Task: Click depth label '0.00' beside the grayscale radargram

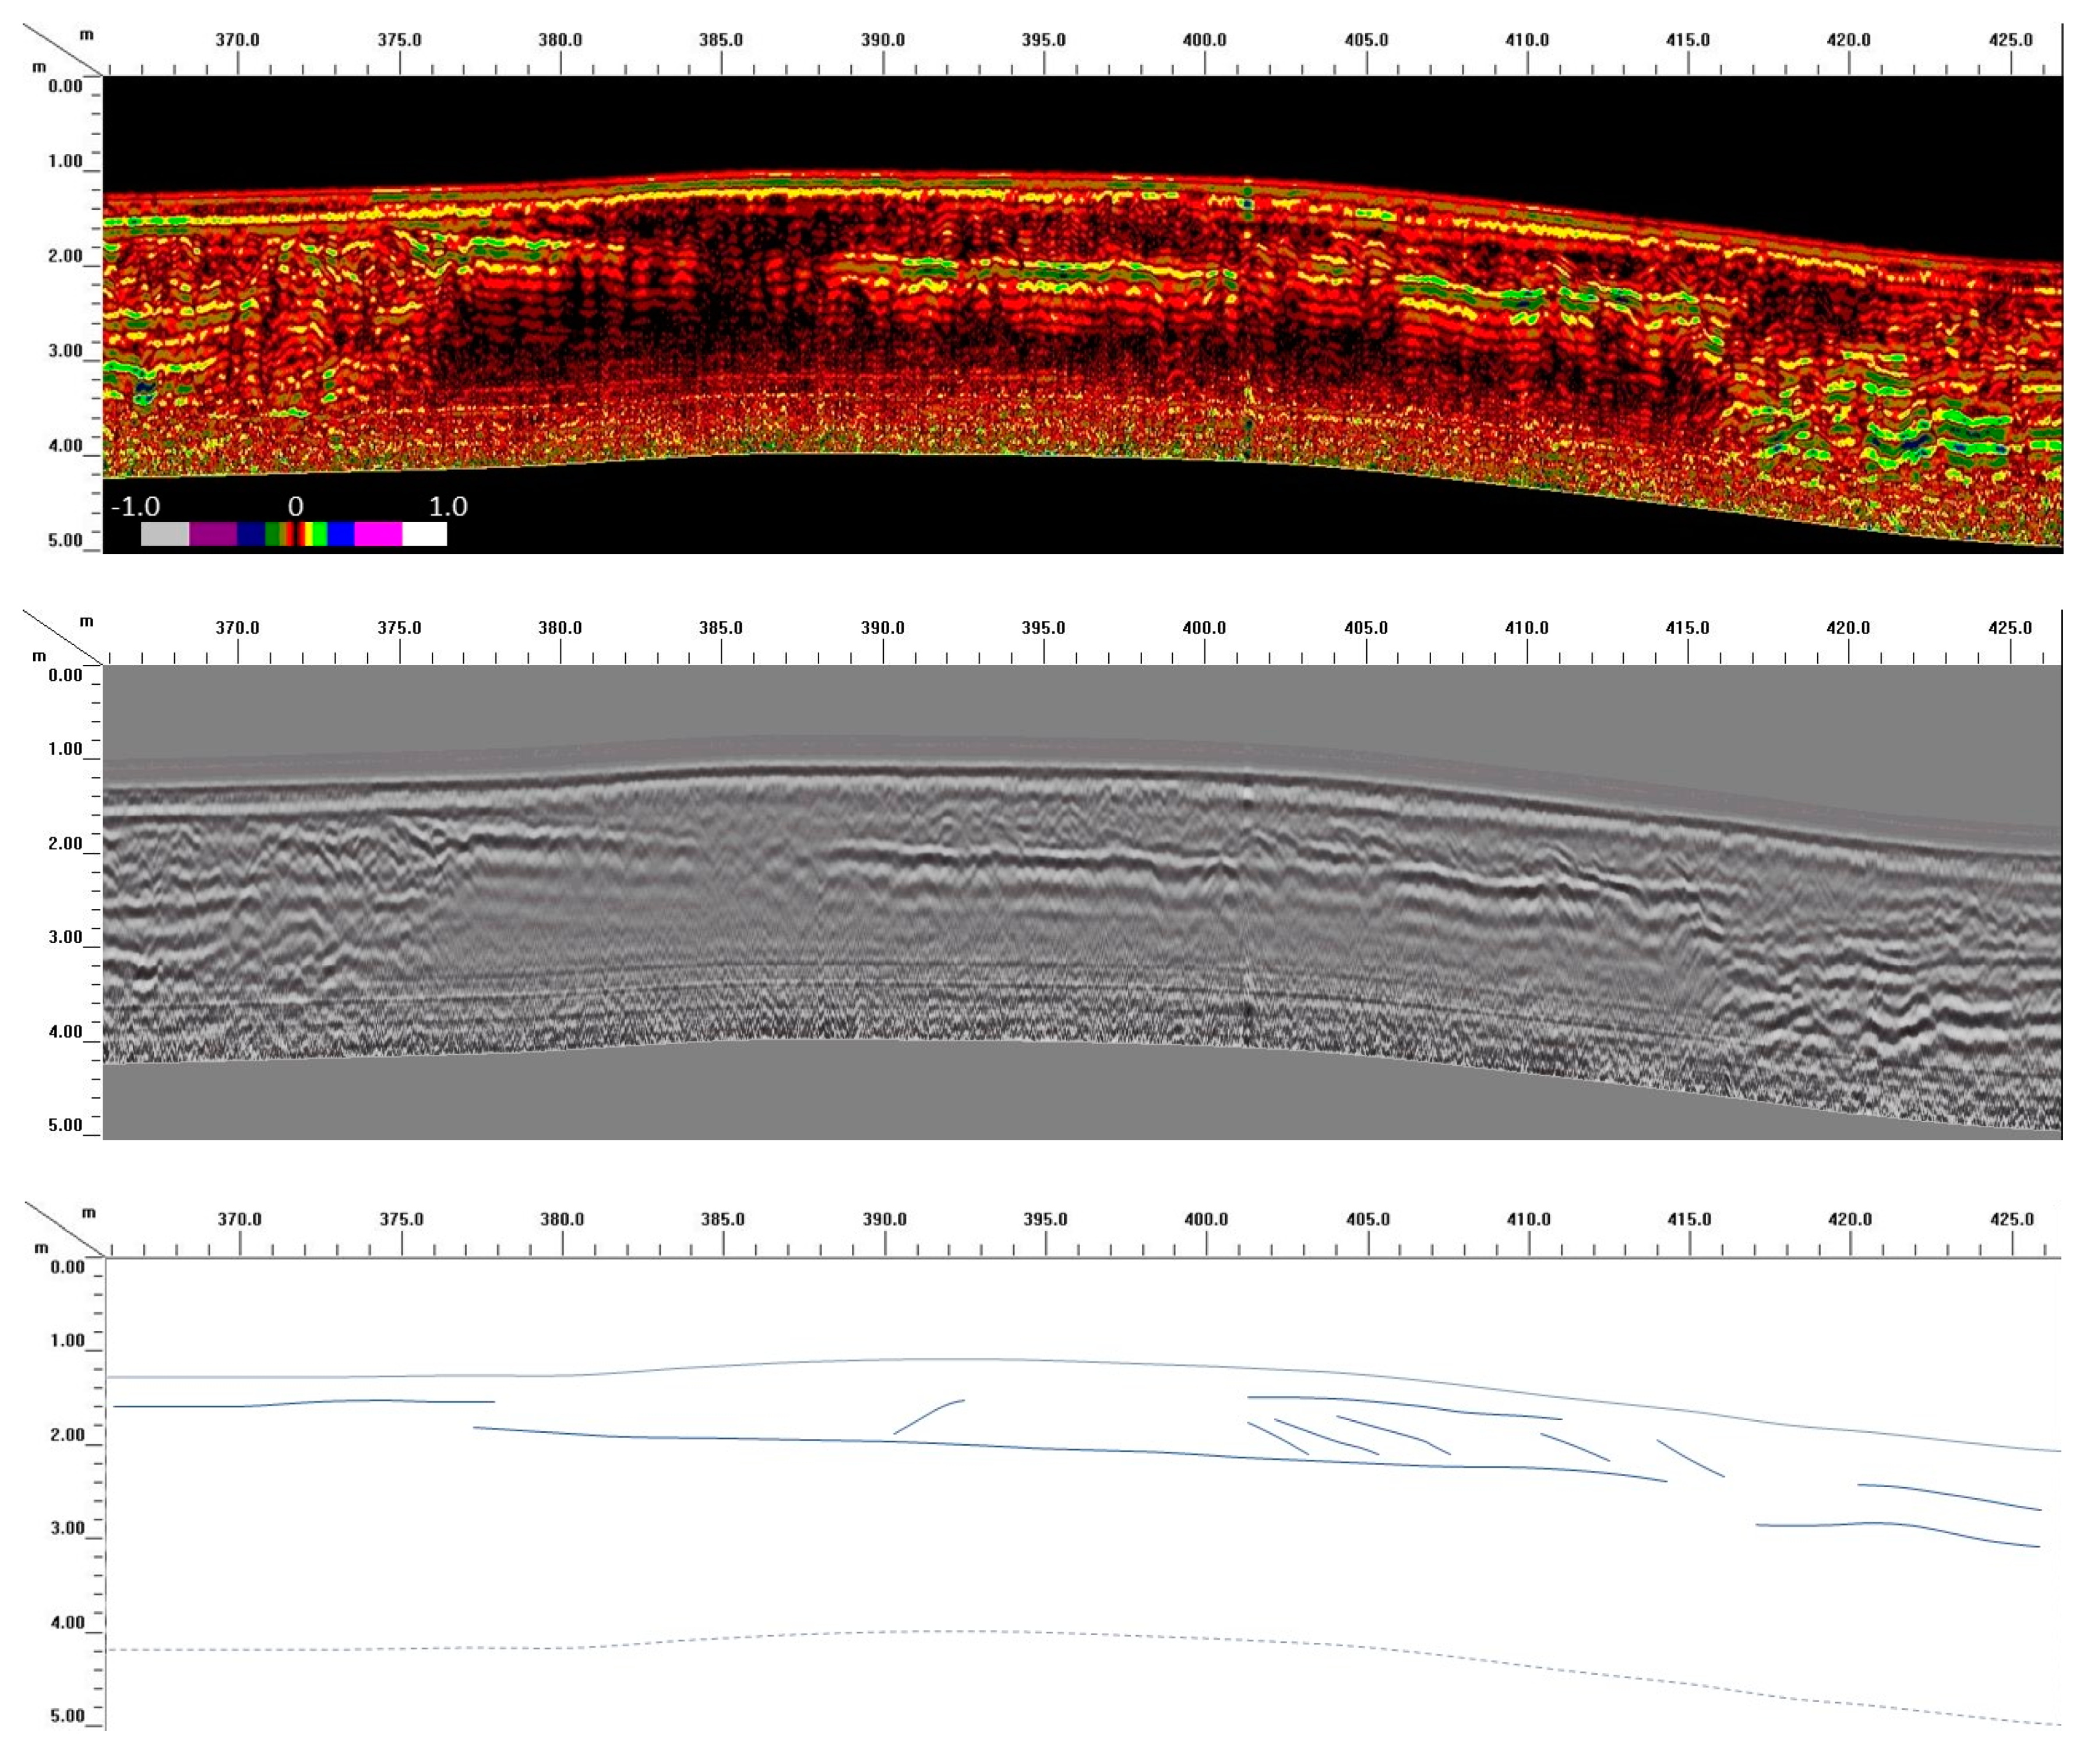Action: tap(66, 675)
